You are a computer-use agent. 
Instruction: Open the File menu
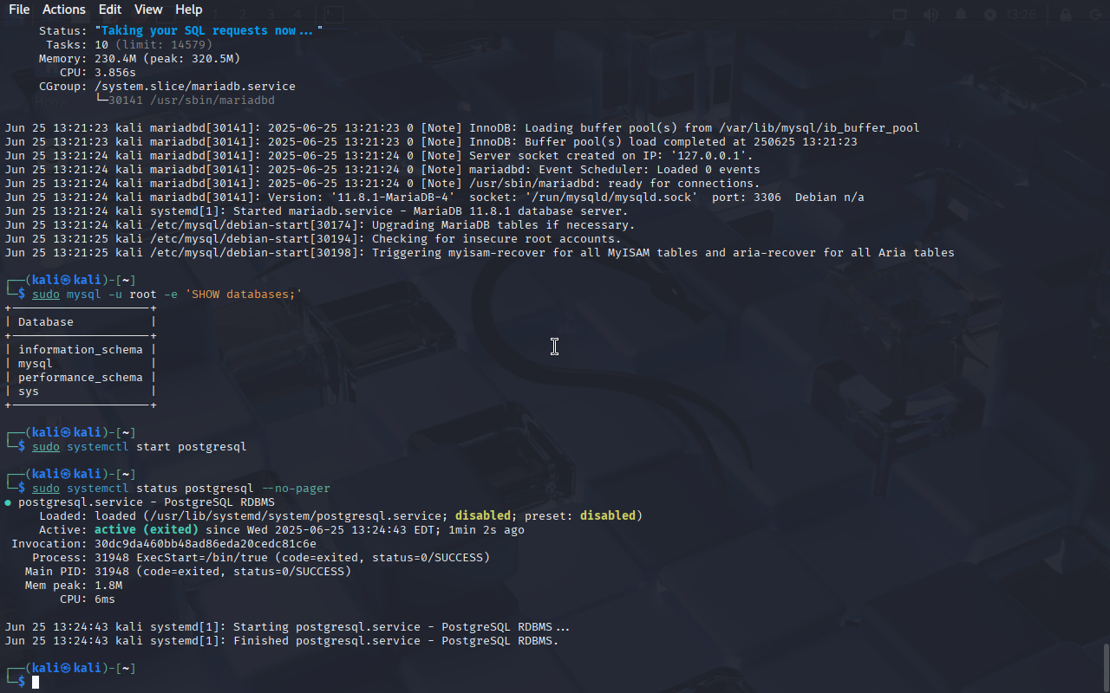click(x=19, y=10)
